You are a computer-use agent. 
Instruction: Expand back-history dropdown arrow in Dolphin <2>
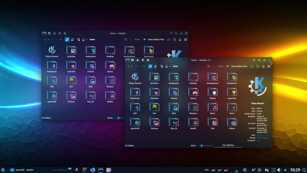(x=132, y=66)
